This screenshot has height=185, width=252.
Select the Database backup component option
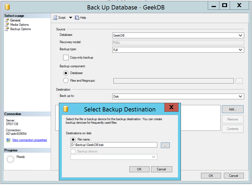coord(66,73)
